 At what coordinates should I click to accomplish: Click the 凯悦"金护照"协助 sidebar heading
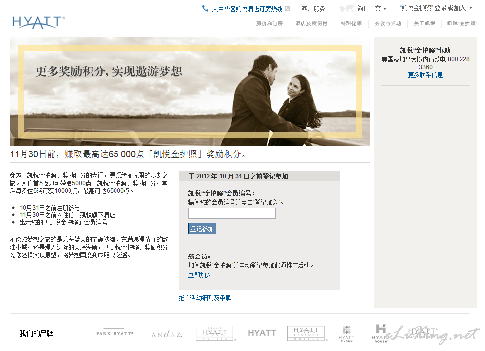[x=425, y=51]
